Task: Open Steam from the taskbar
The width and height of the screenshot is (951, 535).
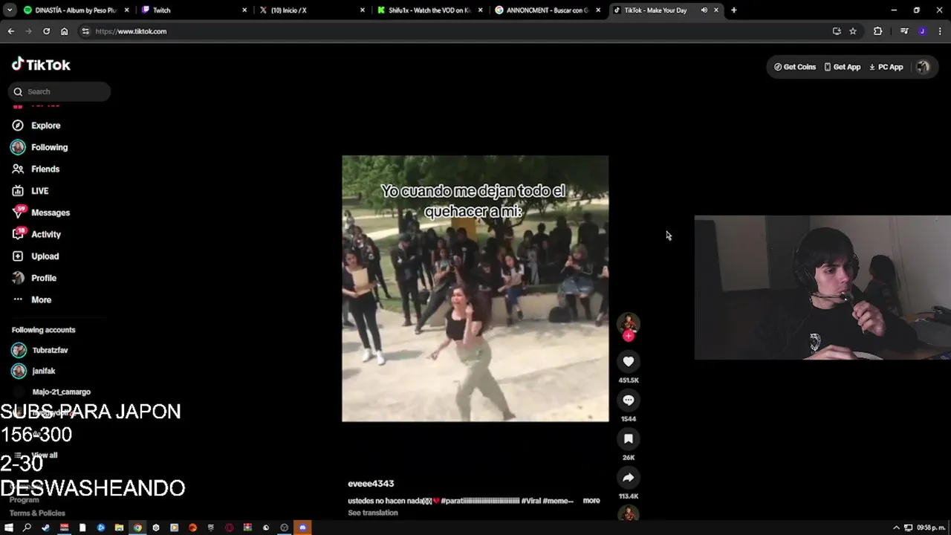Action: [x=45, y=528]
